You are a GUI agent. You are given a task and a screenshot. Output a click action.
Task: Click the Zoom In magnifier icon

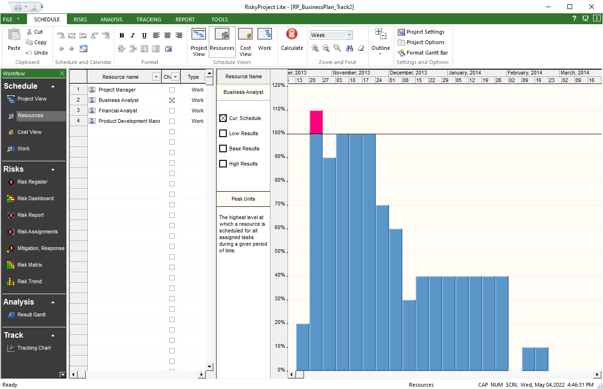pos(315,48)
